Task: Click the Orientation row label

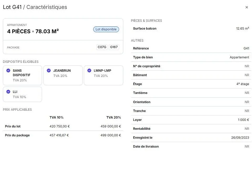Action: pos(142,102)
